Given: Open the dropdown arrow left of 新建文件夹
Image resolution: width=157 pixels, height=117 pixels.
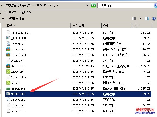Looking at the screenshot, I should pos(3,19).
